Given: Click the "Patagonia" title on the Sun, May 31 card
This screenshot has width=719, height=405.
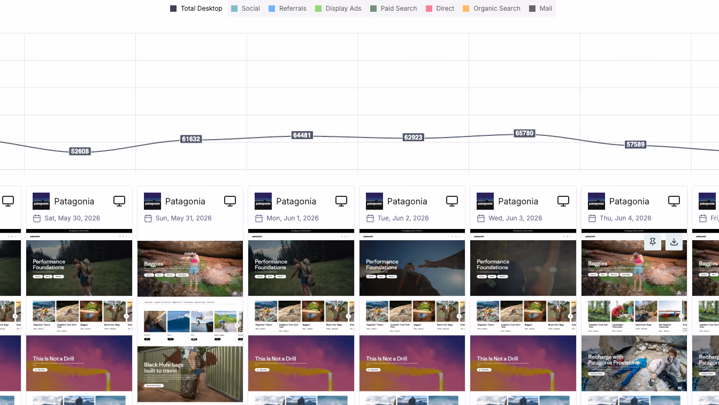Looking at the screenshot, I should [x=185, y=201].
